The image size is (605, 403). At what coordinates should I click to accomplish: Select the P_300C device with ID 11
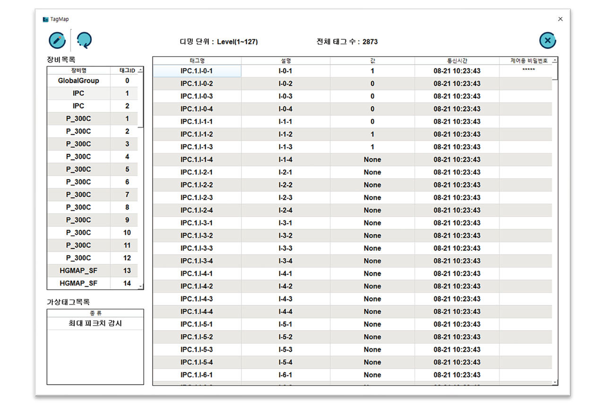(x=93, y=245)
